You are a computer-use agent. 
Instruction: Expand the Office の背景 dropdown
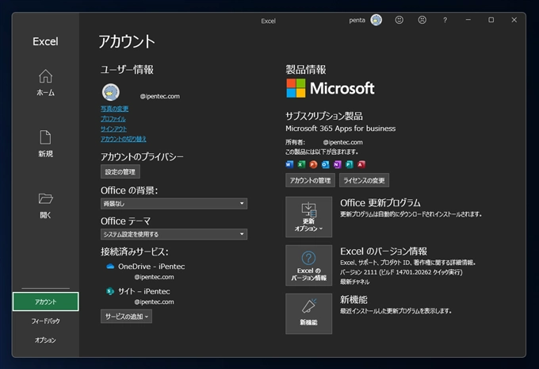pyautogui.click(x=174, y=203)
